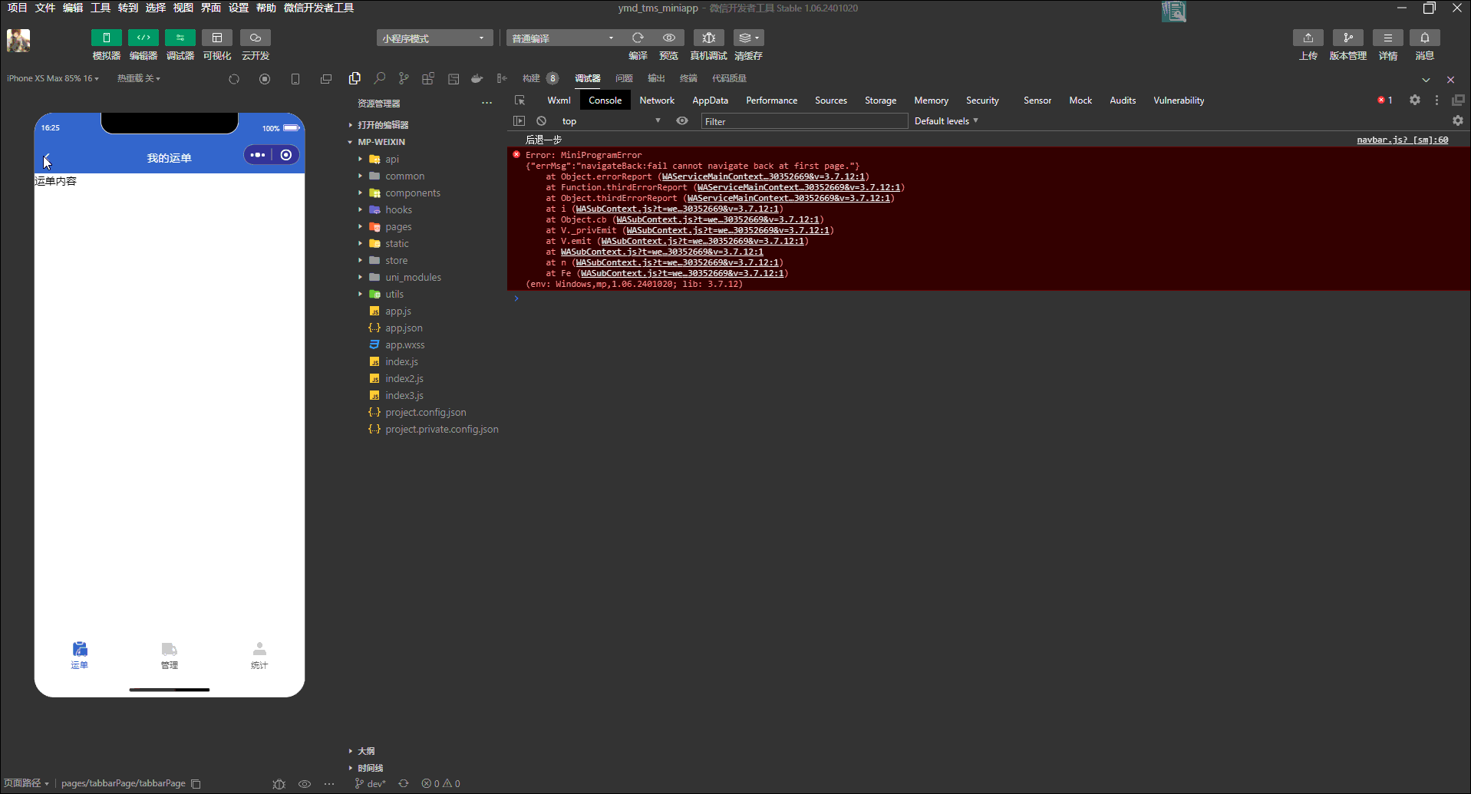Open the extensions activity icon
The height and width of the screenshot is (794, 1471).
coord(428,78)
